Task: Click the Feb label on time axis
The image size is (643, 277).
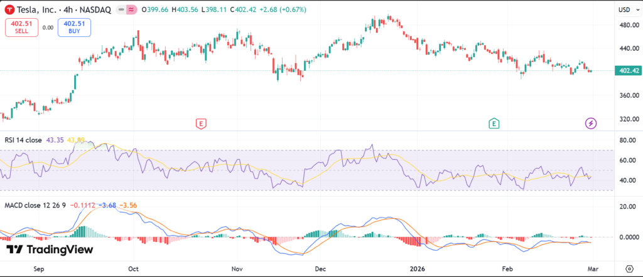Action: tap(508, 269)
